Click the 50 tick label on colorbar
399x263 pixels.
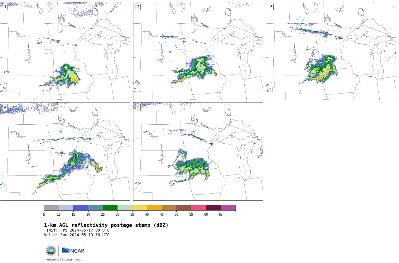point(176,214)
